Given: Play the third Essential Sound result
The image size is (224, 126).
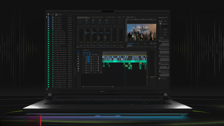Looking at the screenshot, I should coord(160,56).
